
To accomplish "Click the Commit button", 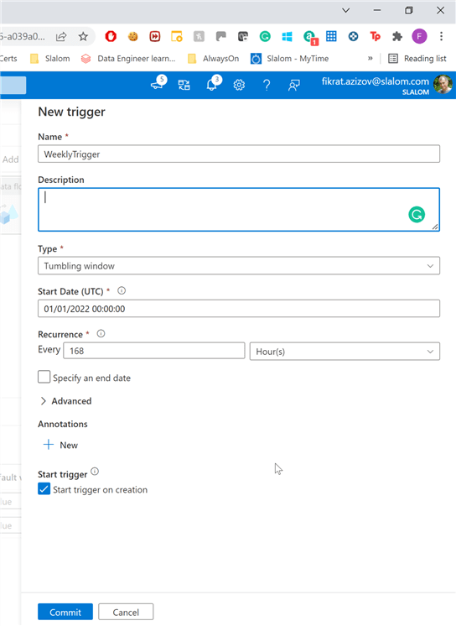I will point(65,612).
